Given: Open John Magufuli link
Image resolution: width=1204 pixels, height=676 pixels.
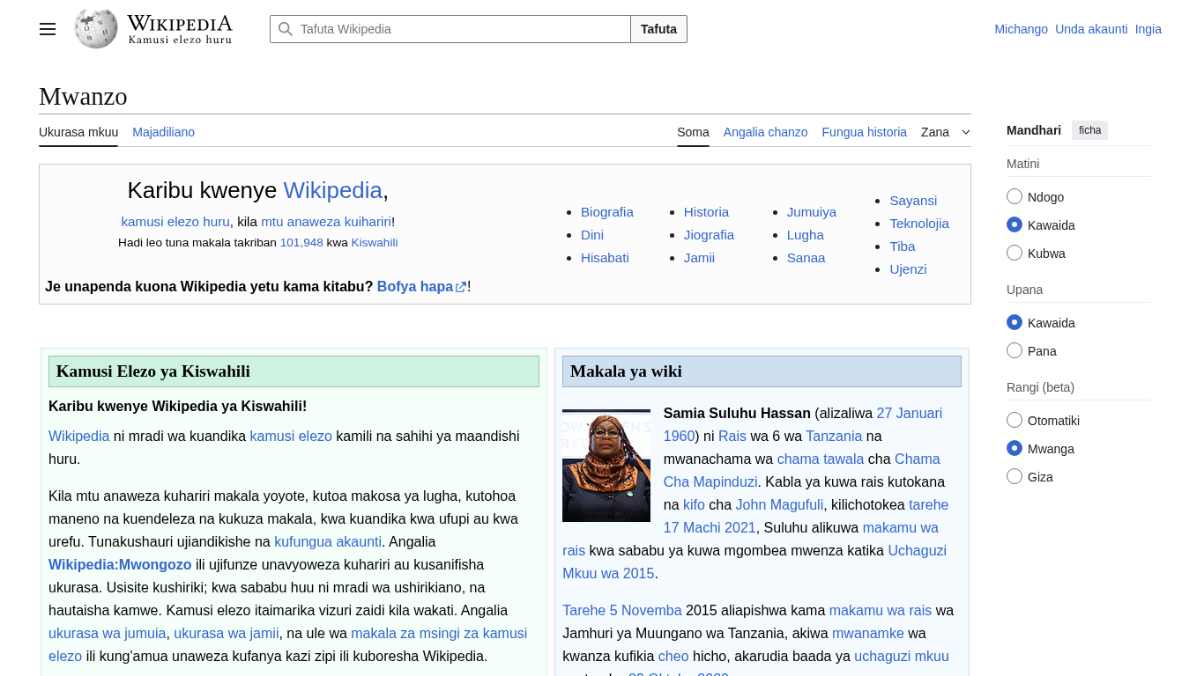Looking at the screenshot, I should pyautogui.click(x=779, y=504).
